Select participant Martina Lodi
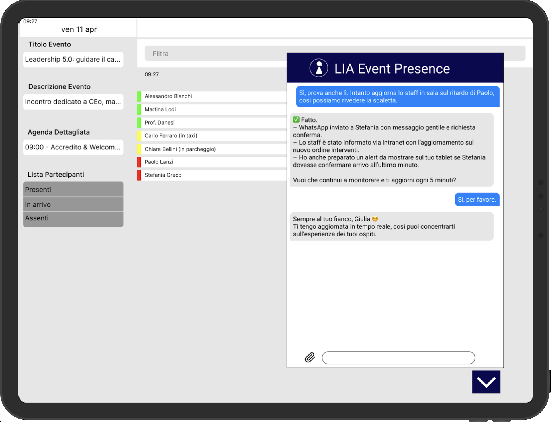This screenshot has width=552, height=422. click(x=212, y=109)
